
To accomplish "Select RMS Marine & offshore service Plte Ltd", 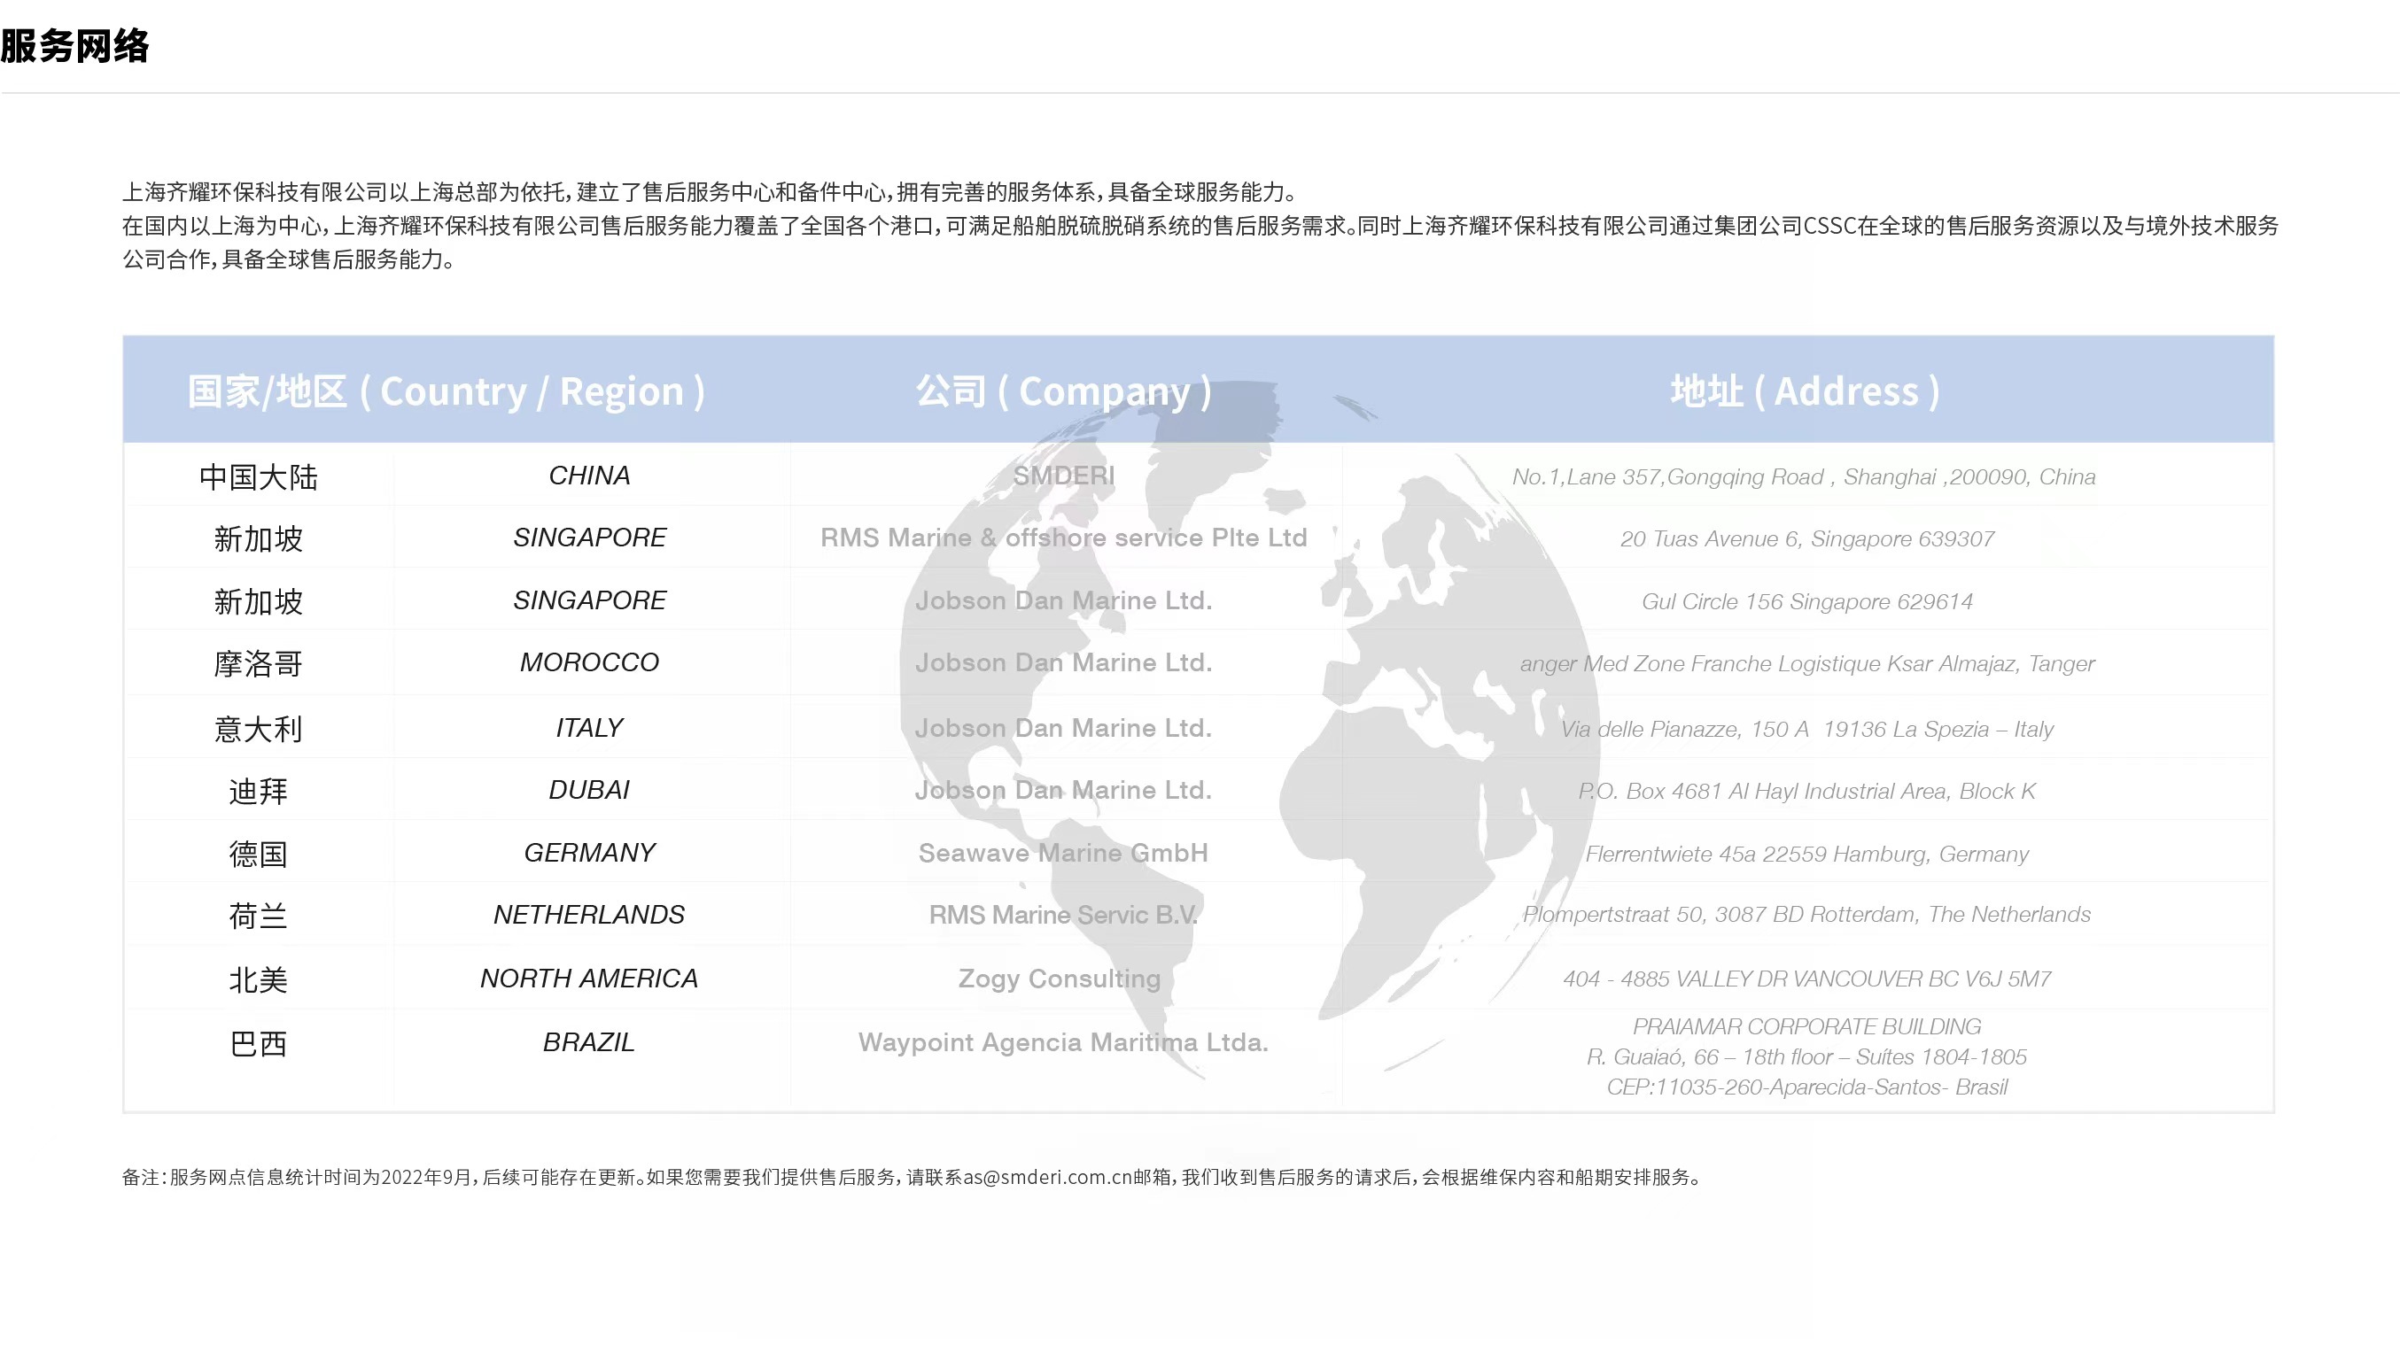I will (x=1063, y=538).
